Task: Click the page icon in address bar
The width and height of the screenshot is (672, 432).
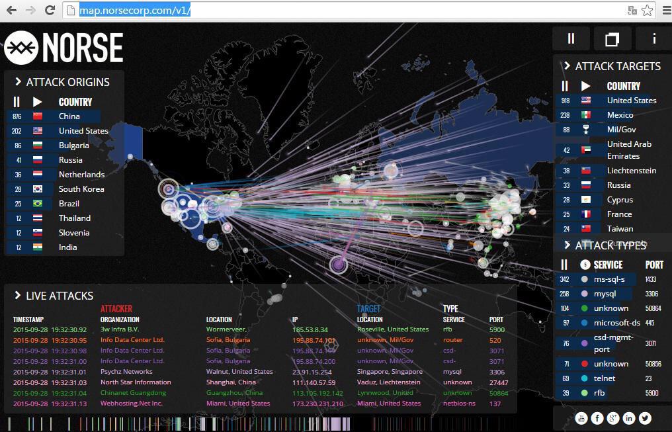Action: [x=71, y=11]
